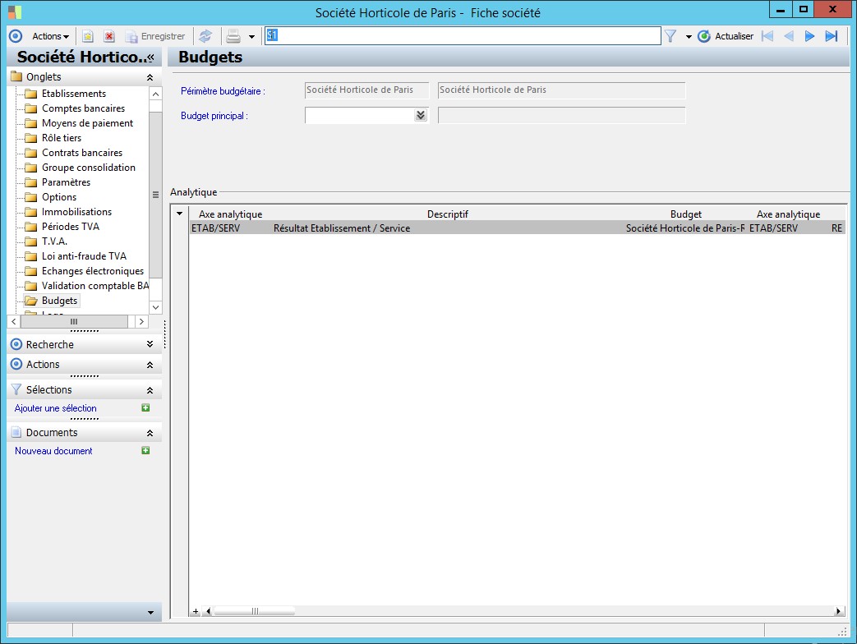Screen dimensions: 857x644
Task: Click the tree horizontal scroll right arrow
Action: [x=141, y=322]
